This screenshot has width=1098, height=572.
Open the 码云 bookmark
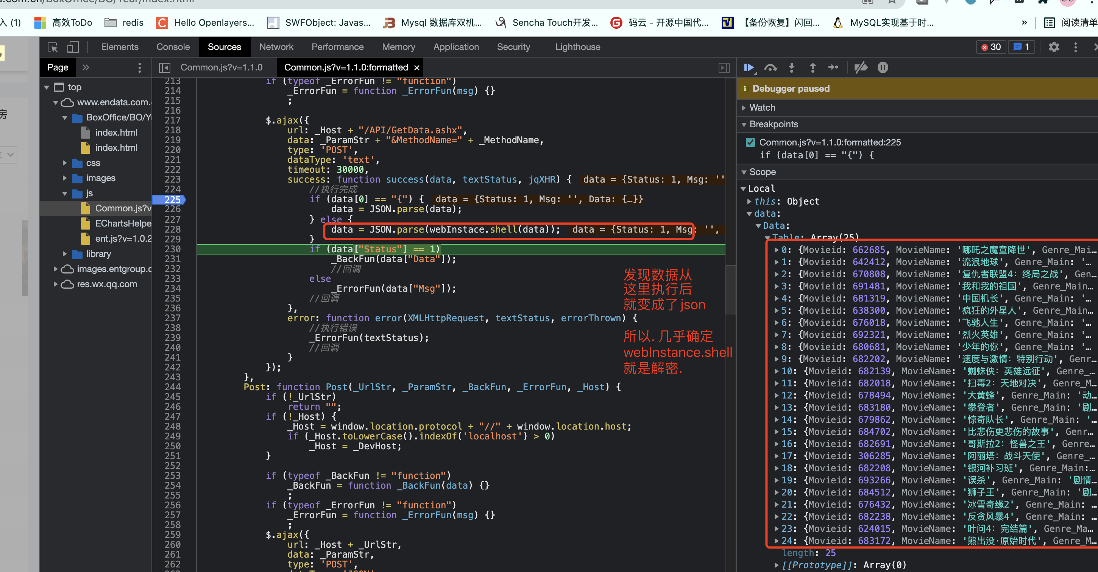point(660,23)
